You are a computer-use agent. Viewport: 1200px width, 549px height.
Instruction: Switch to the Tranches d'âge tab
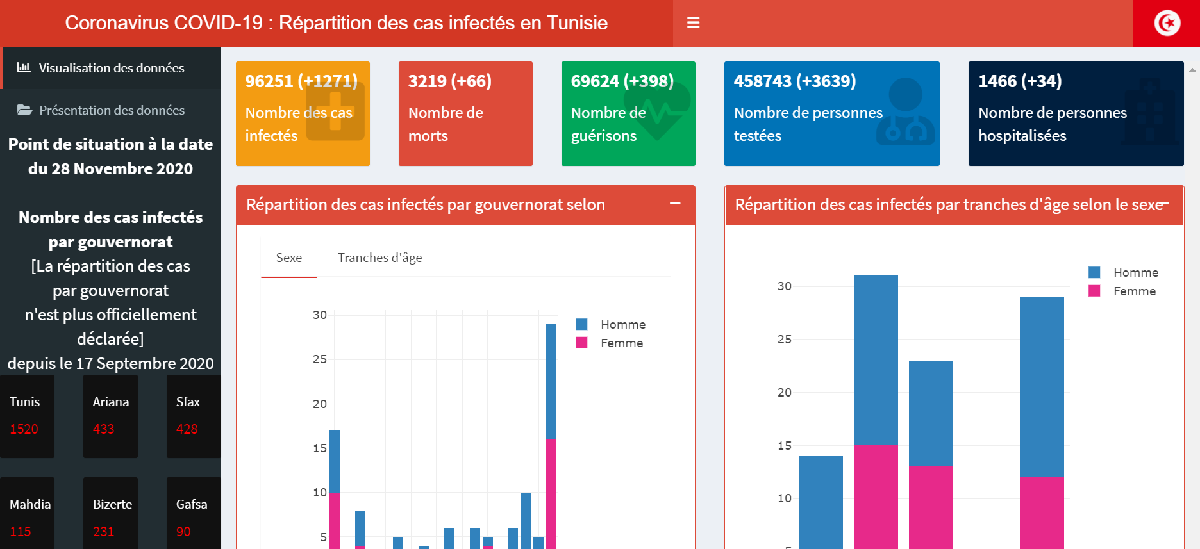[379, 258]
